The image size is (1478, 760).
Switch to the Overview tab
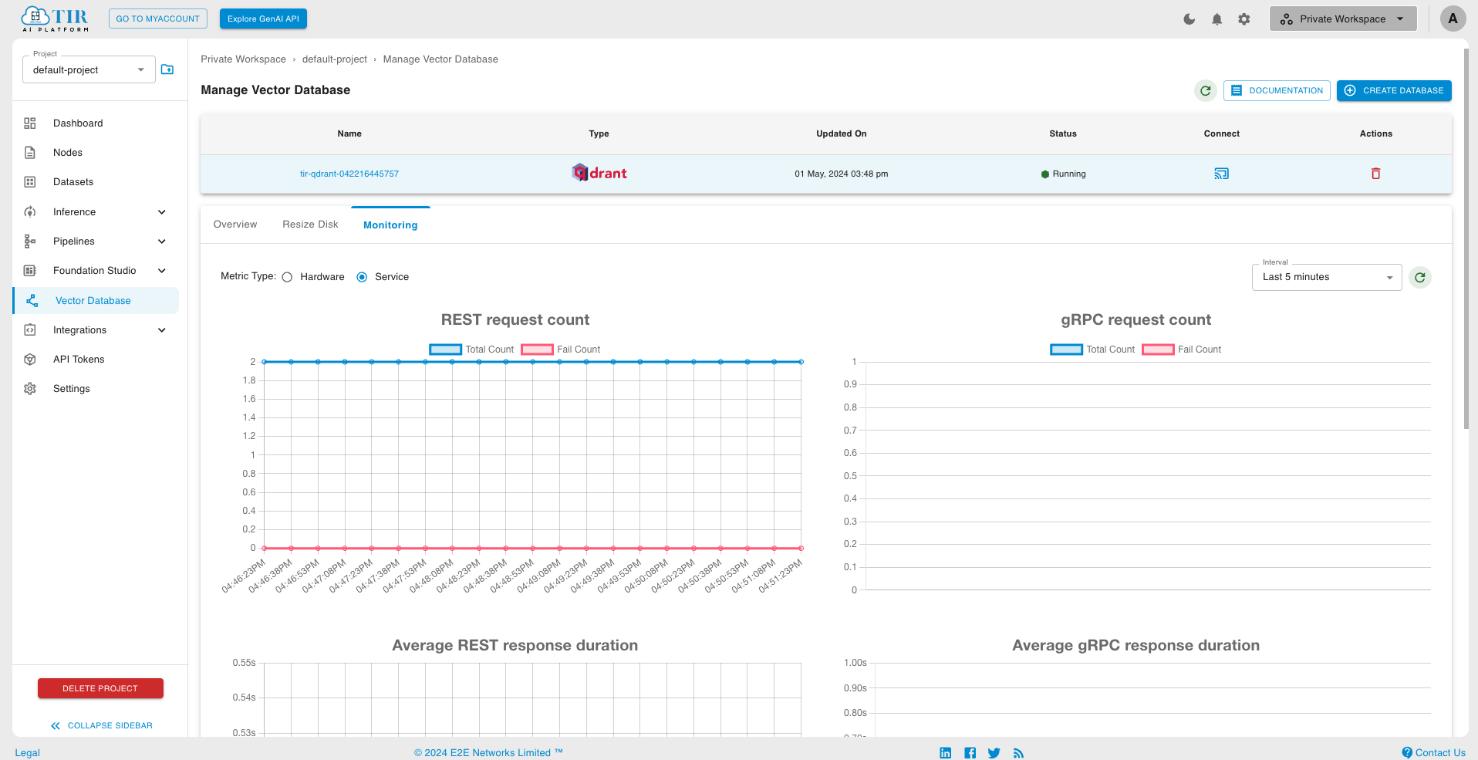pyautogui.click(x=235, y=225)
